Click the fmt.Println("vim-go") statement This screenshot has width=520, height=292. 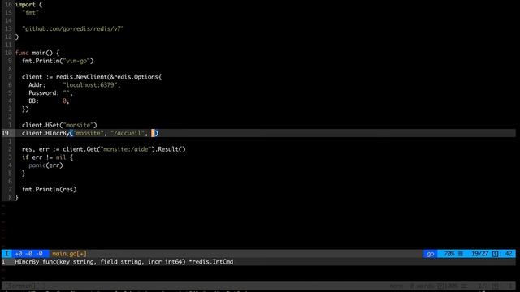coord(58,61)
